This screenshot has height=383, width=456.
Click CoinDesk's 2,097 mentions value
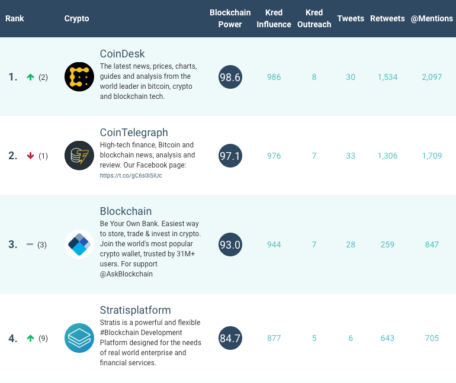coord(432,77)
